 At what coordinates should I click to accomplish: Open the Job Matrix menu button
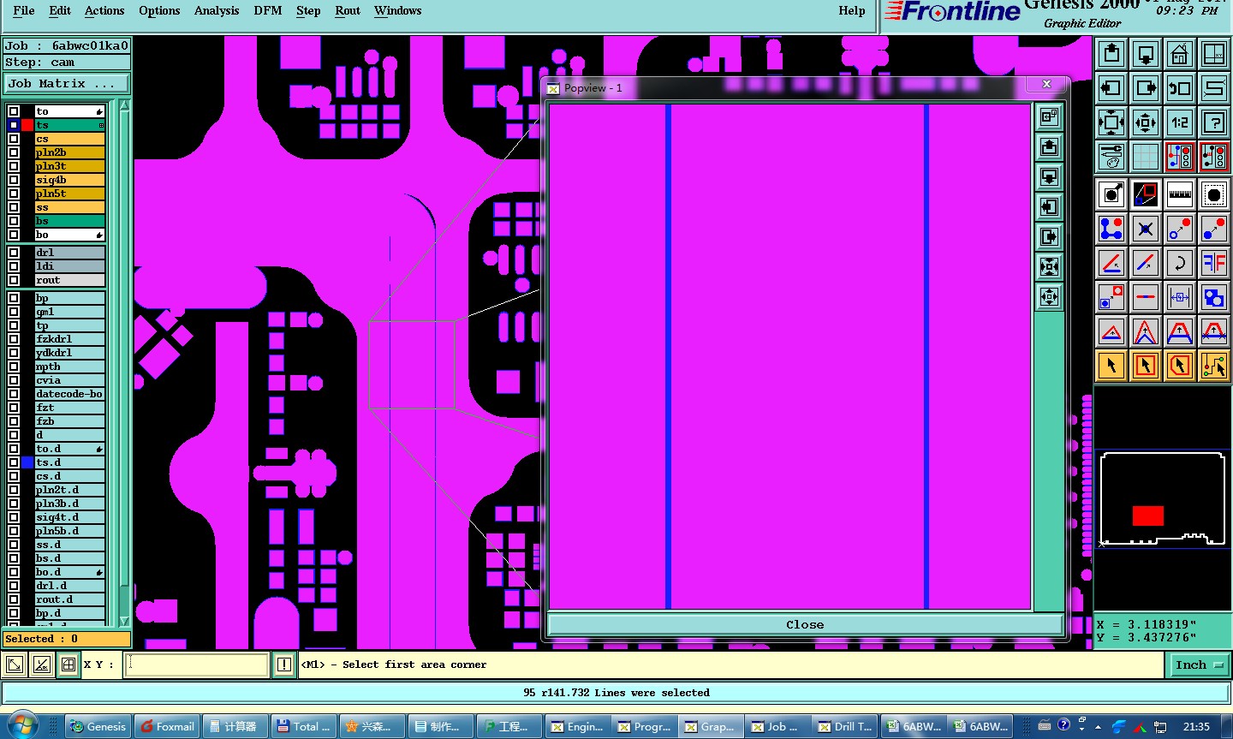(x=67, y=83)
